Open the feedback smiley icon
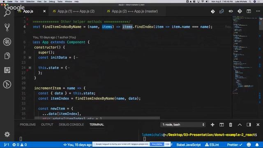 click(x=249, y=145)
